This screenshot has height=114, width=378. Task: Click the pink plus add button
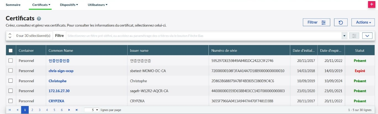[371, 5]
